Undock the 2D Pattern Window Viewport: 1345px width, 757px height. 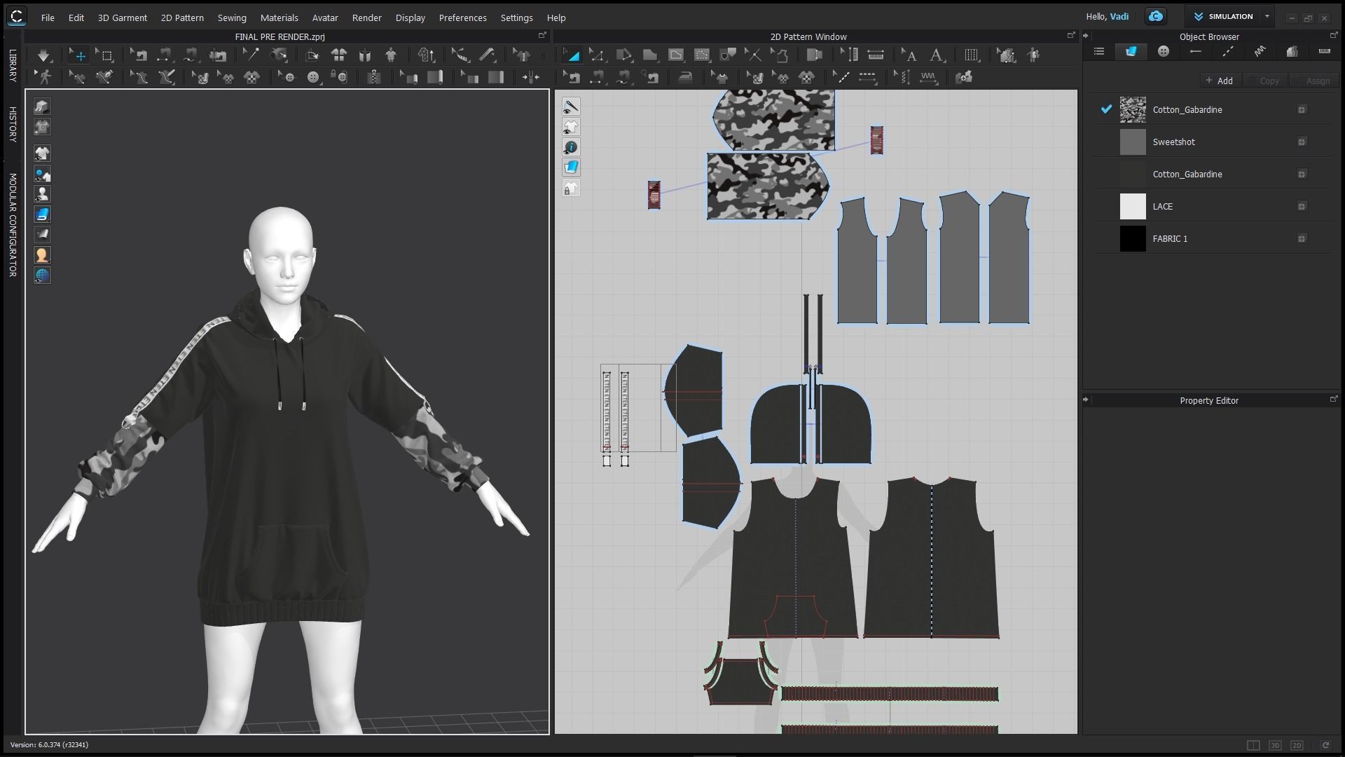[x=1071, y=35]
